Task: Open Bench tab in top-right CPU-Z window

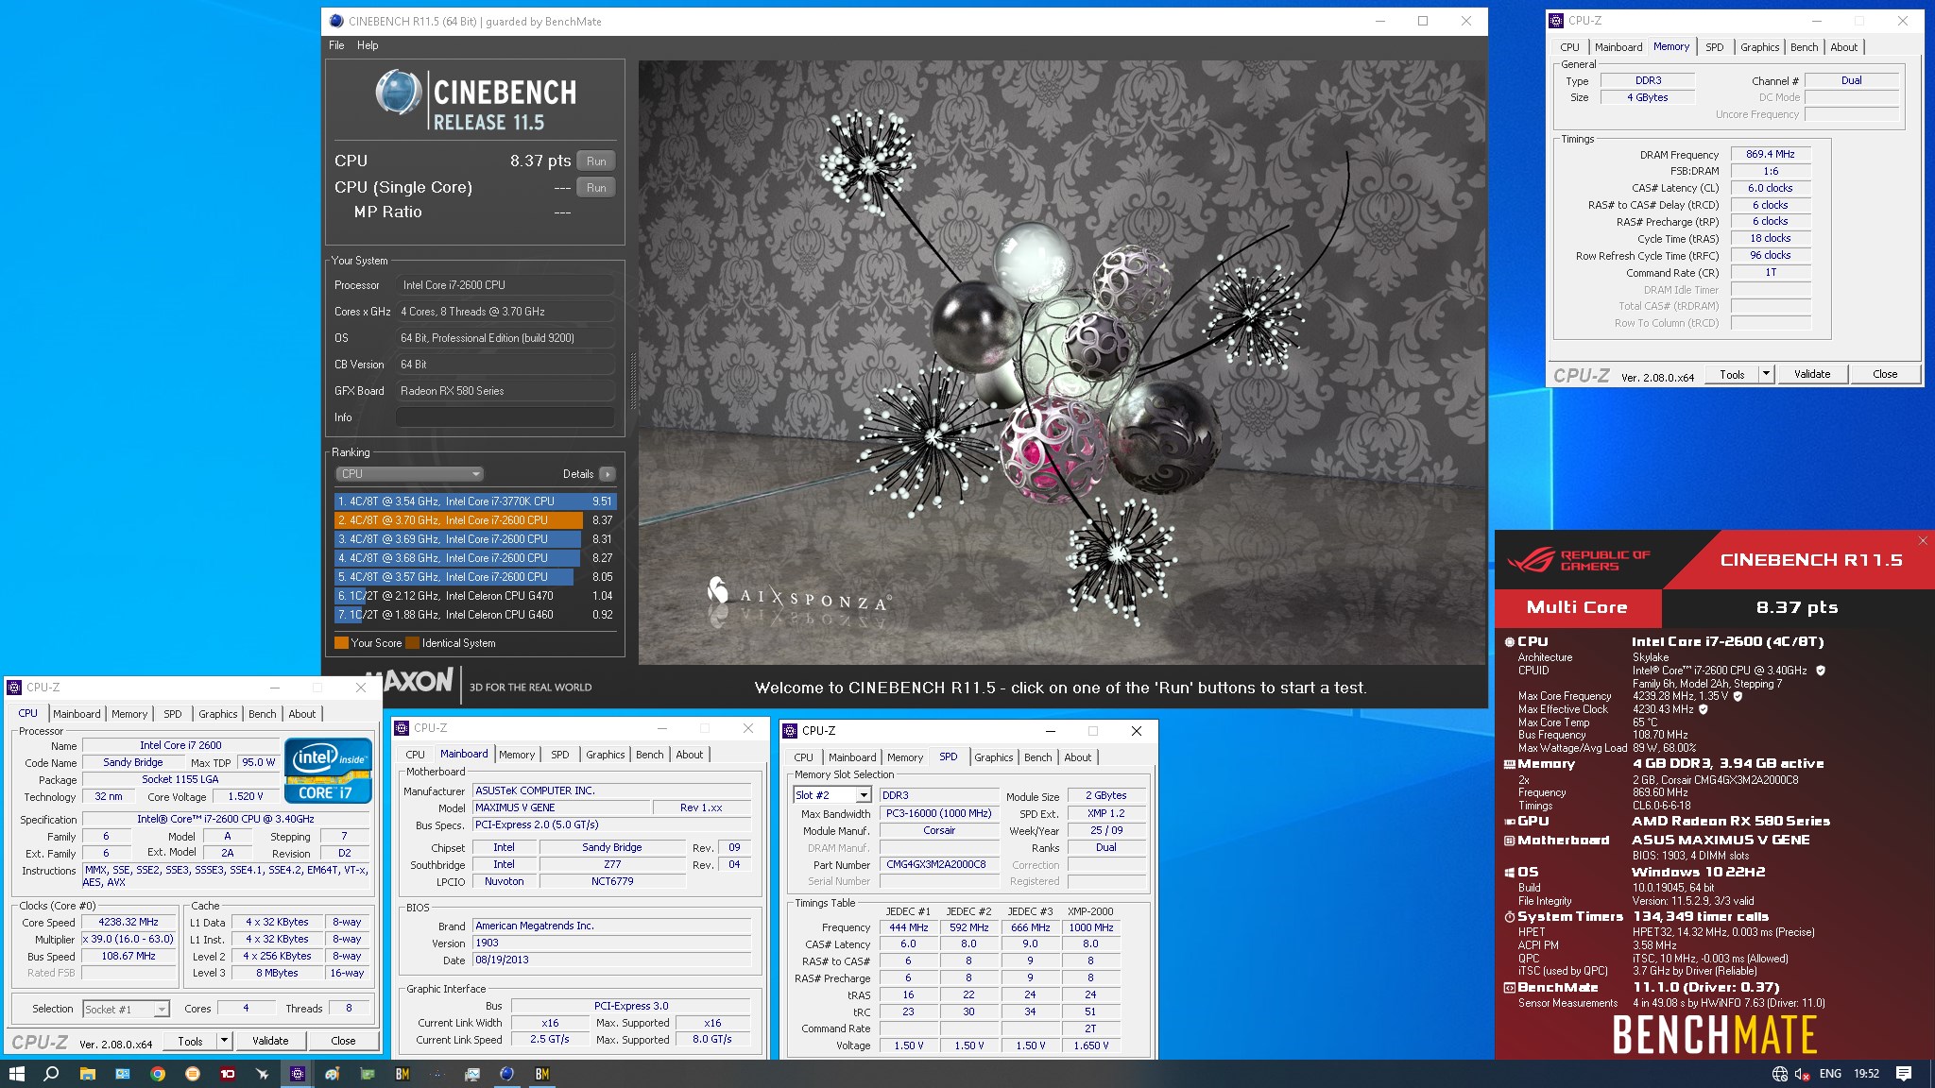Action: (x=1804, y=47)
